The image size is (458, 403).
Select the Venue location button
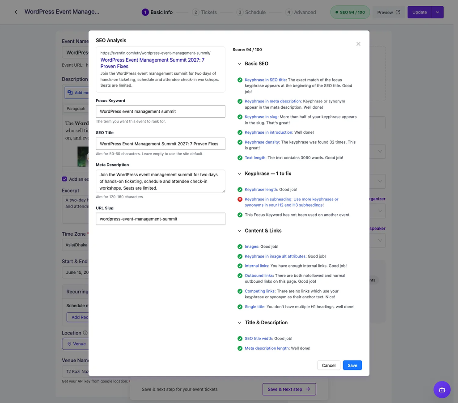point(75,344)
